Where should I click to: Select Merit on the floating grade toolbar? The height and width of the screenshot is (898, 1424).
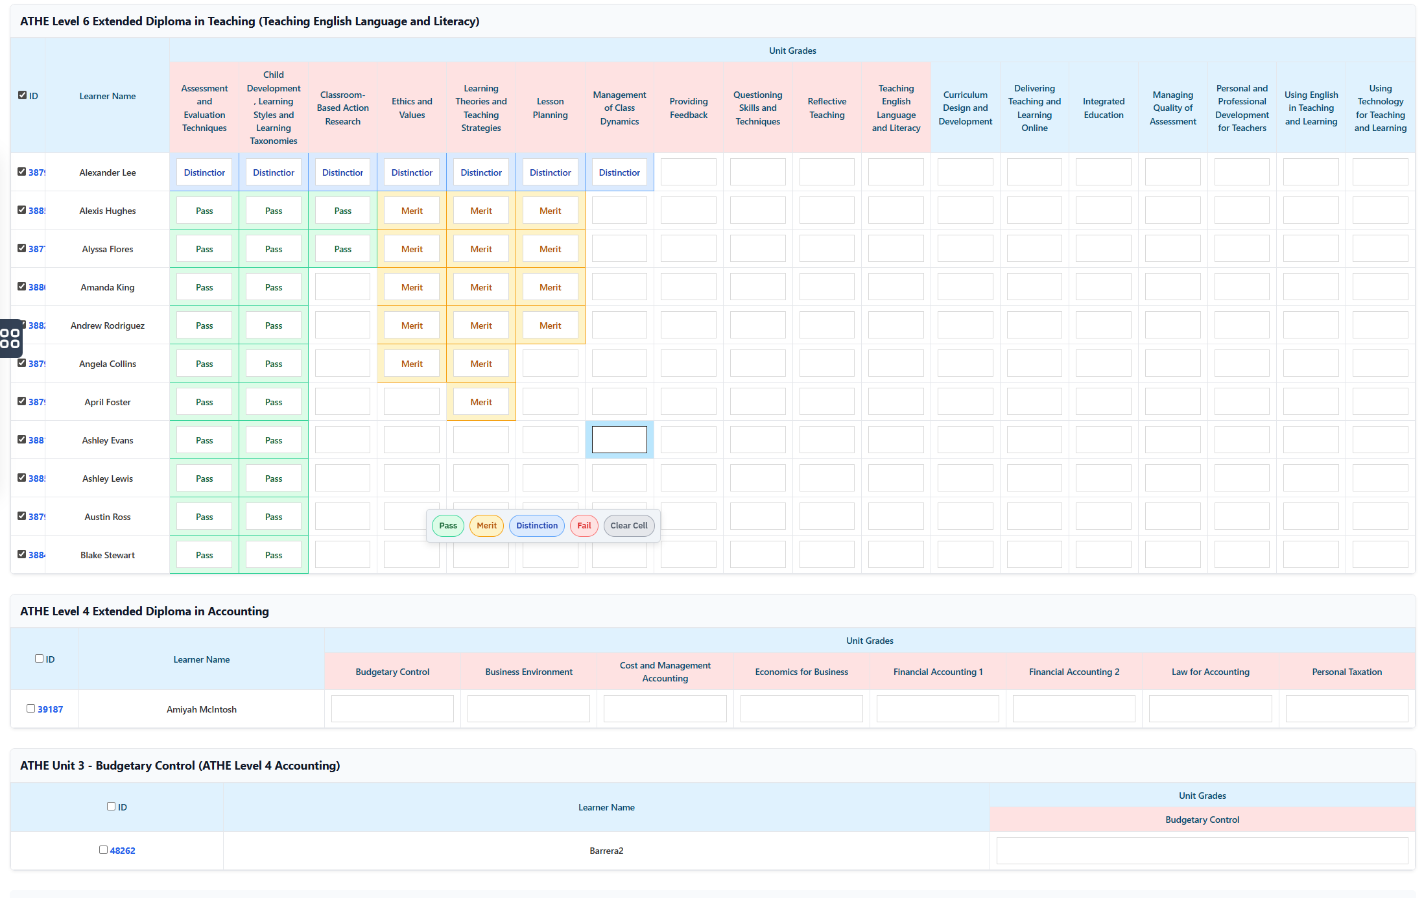(486, 526)
